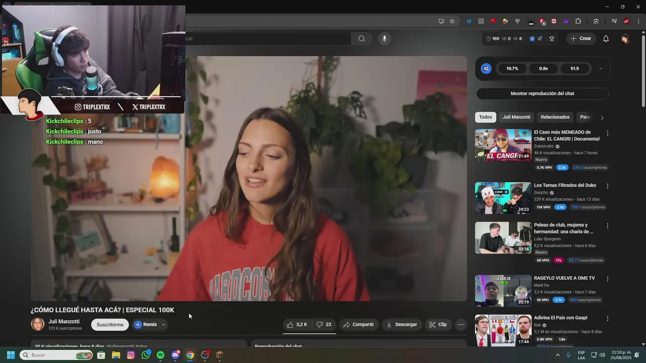
Task: Open YouTube notifications bell
Action: point(606,39)
